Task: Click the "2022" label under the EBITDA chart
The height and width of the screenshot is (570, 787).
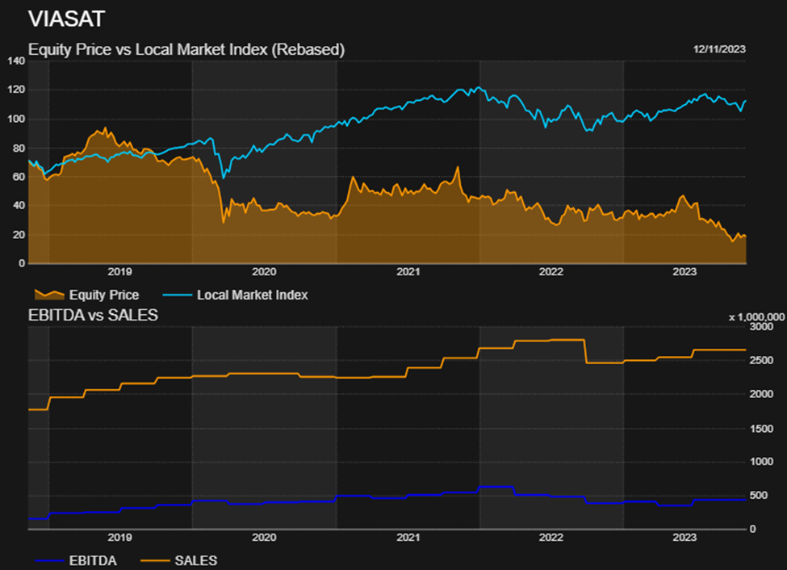Action: coord(551,538)
